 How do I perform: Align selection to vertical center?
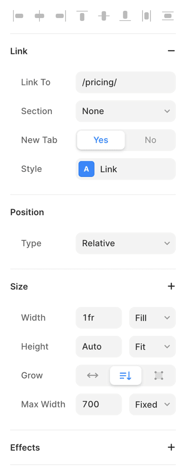104,16
